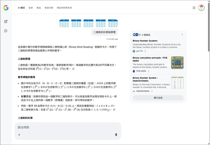Open options menu next to GeeksforGeeks source
Viewport: 210px width, 145px height.
click(152, 91)
